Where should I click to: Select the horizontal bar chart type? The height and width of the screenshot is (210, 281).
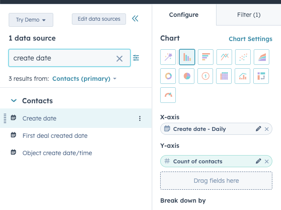click(206, 57)
